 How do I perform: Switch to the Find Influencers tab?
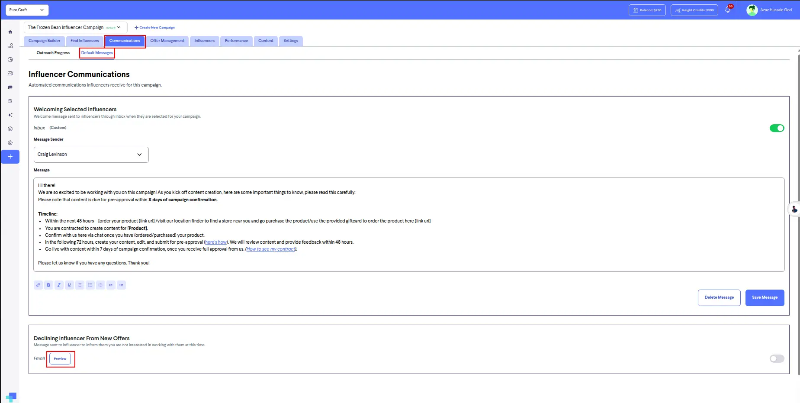tap(85, 41)
